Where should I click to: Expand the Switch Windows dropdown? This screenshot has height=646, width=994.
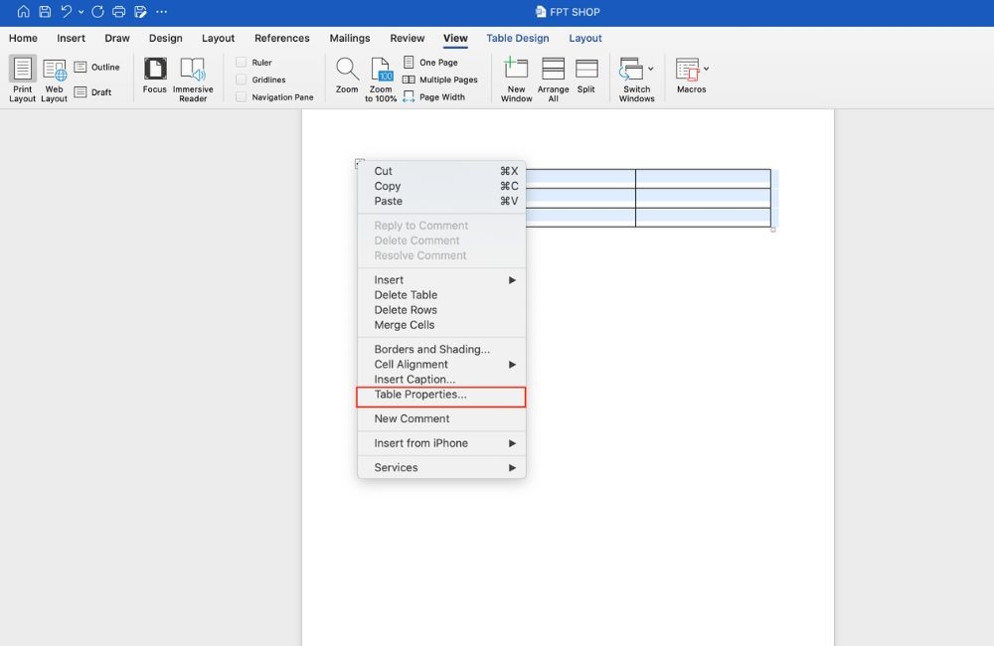[x=650, y=70]
